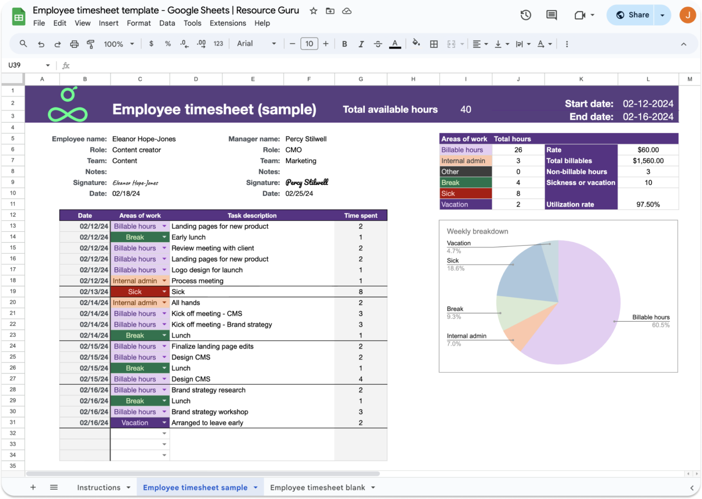The height and width of the screenshot is (499, 702).
Task: Open the Borders tool
Action: [x=433, y=44]
